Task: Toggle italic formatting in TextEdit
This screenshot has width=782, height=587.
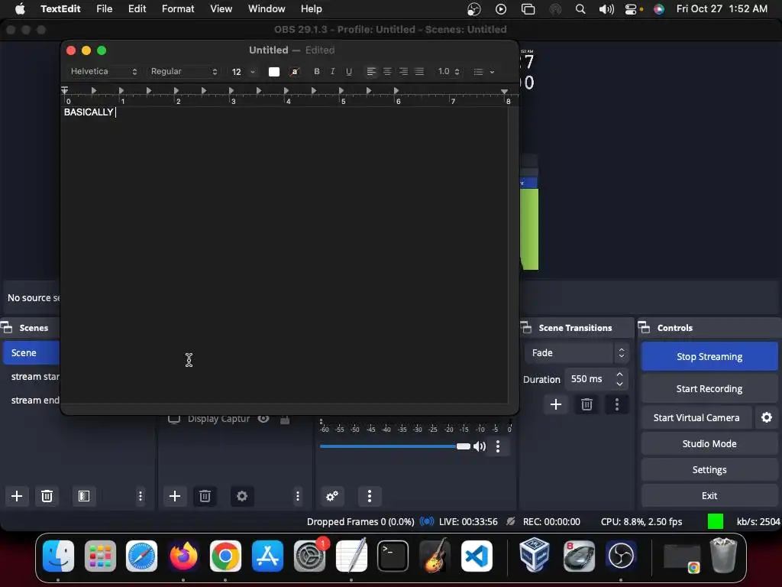Action: [332, 71]
